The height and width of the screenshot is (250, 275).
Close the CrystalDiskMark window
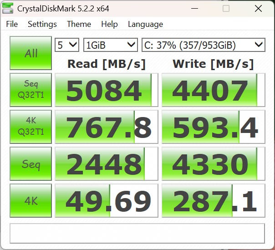click(258, 8)
